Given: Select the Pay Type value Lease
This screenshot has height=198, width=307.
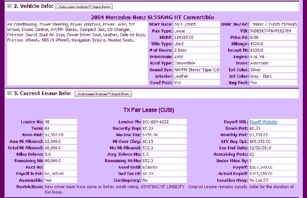Looking at the screenshot, I should click(197, 31).
